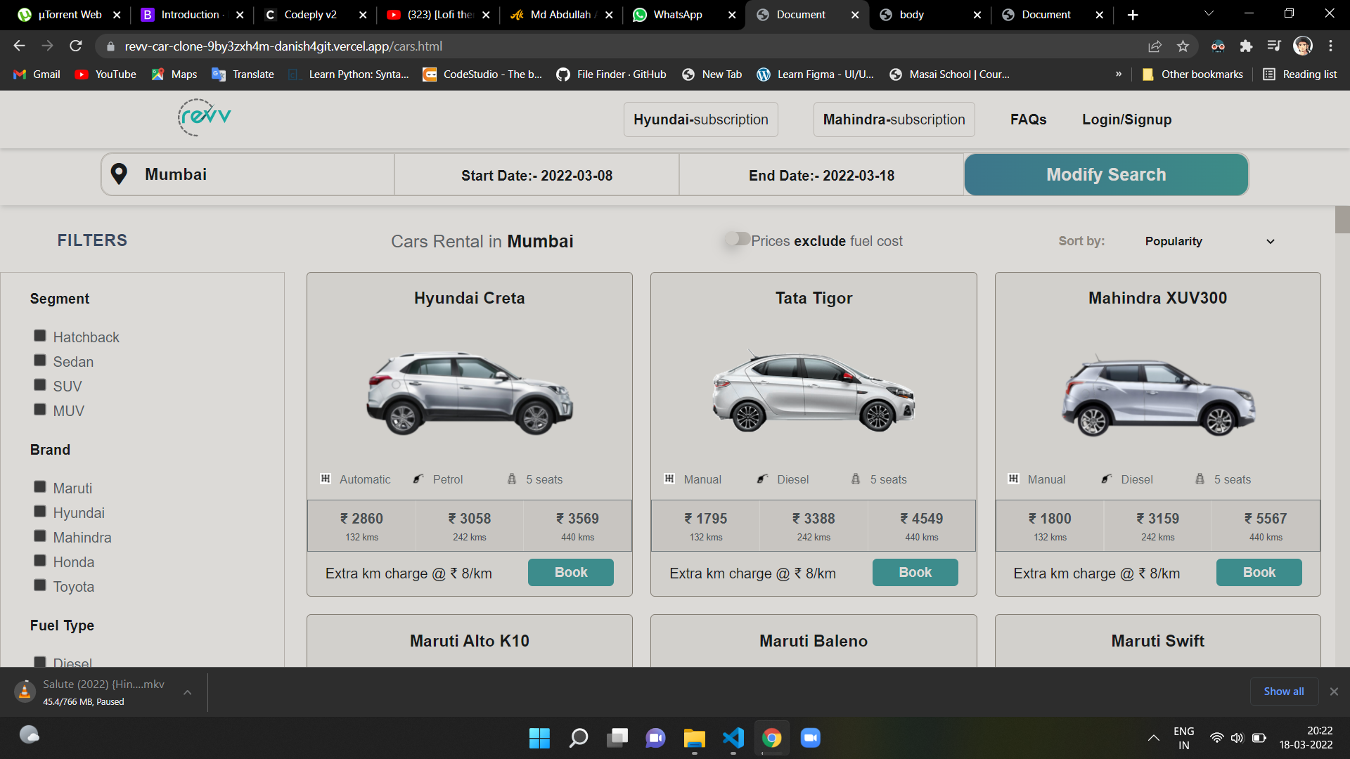
Task: Open Zoom from taskbar
Action: pos(810,738)
